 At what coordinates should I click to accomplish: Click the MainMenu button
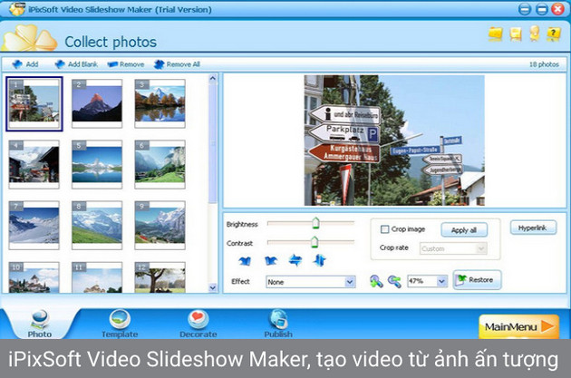pos(518,326)
